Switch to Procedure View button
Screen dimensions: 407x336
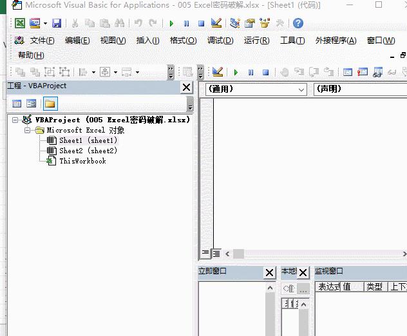(x=205, y=253)
